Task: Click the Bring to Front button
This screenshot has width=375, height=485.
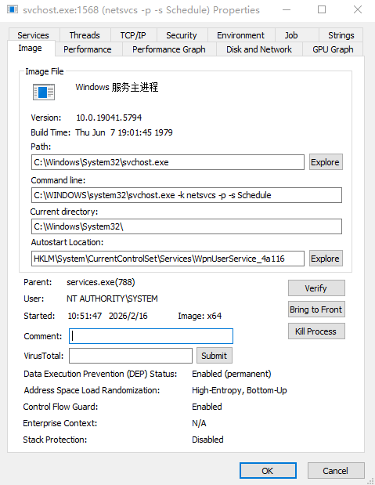Action: [316, 309]
